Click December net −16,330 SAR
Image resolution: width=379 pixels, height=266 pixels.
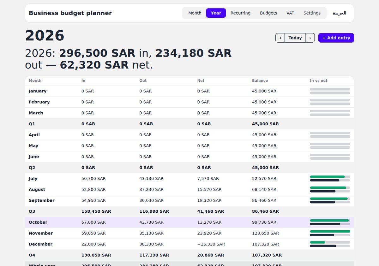[x=211, y=244]
